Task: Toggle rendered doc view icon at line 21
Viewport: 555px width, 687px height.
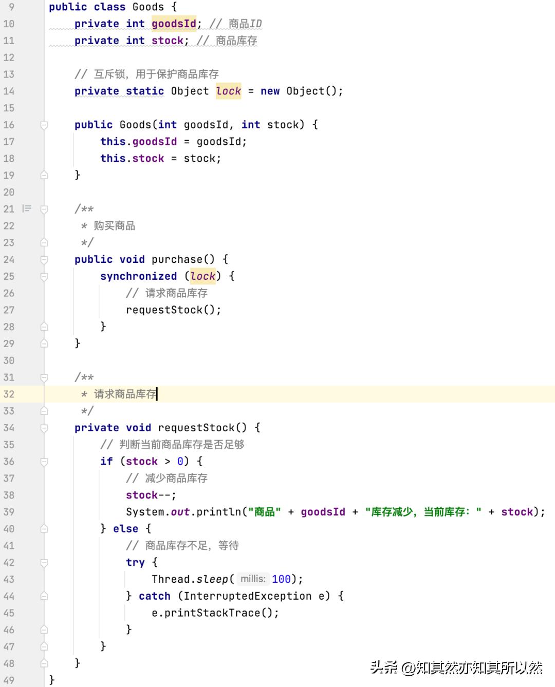Action: tap(27, 208)
